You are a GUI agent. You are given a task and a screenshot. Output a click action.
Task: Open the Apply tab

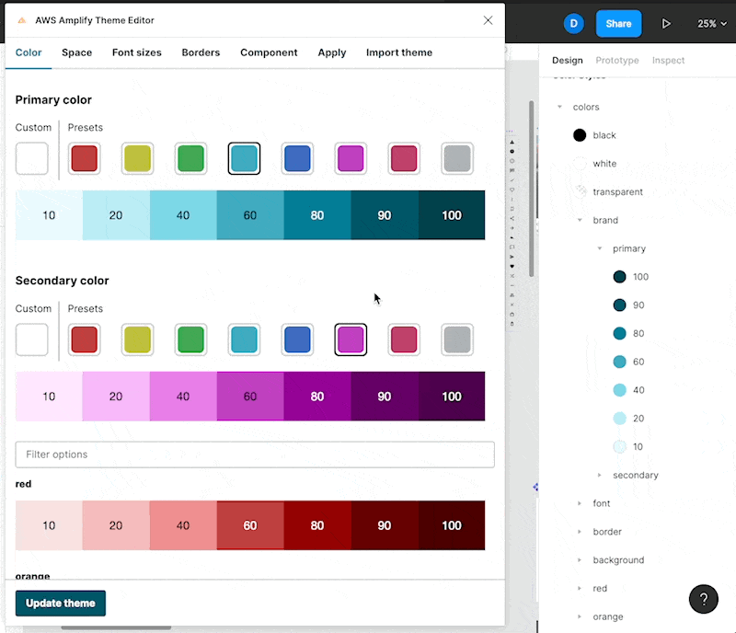332,52
